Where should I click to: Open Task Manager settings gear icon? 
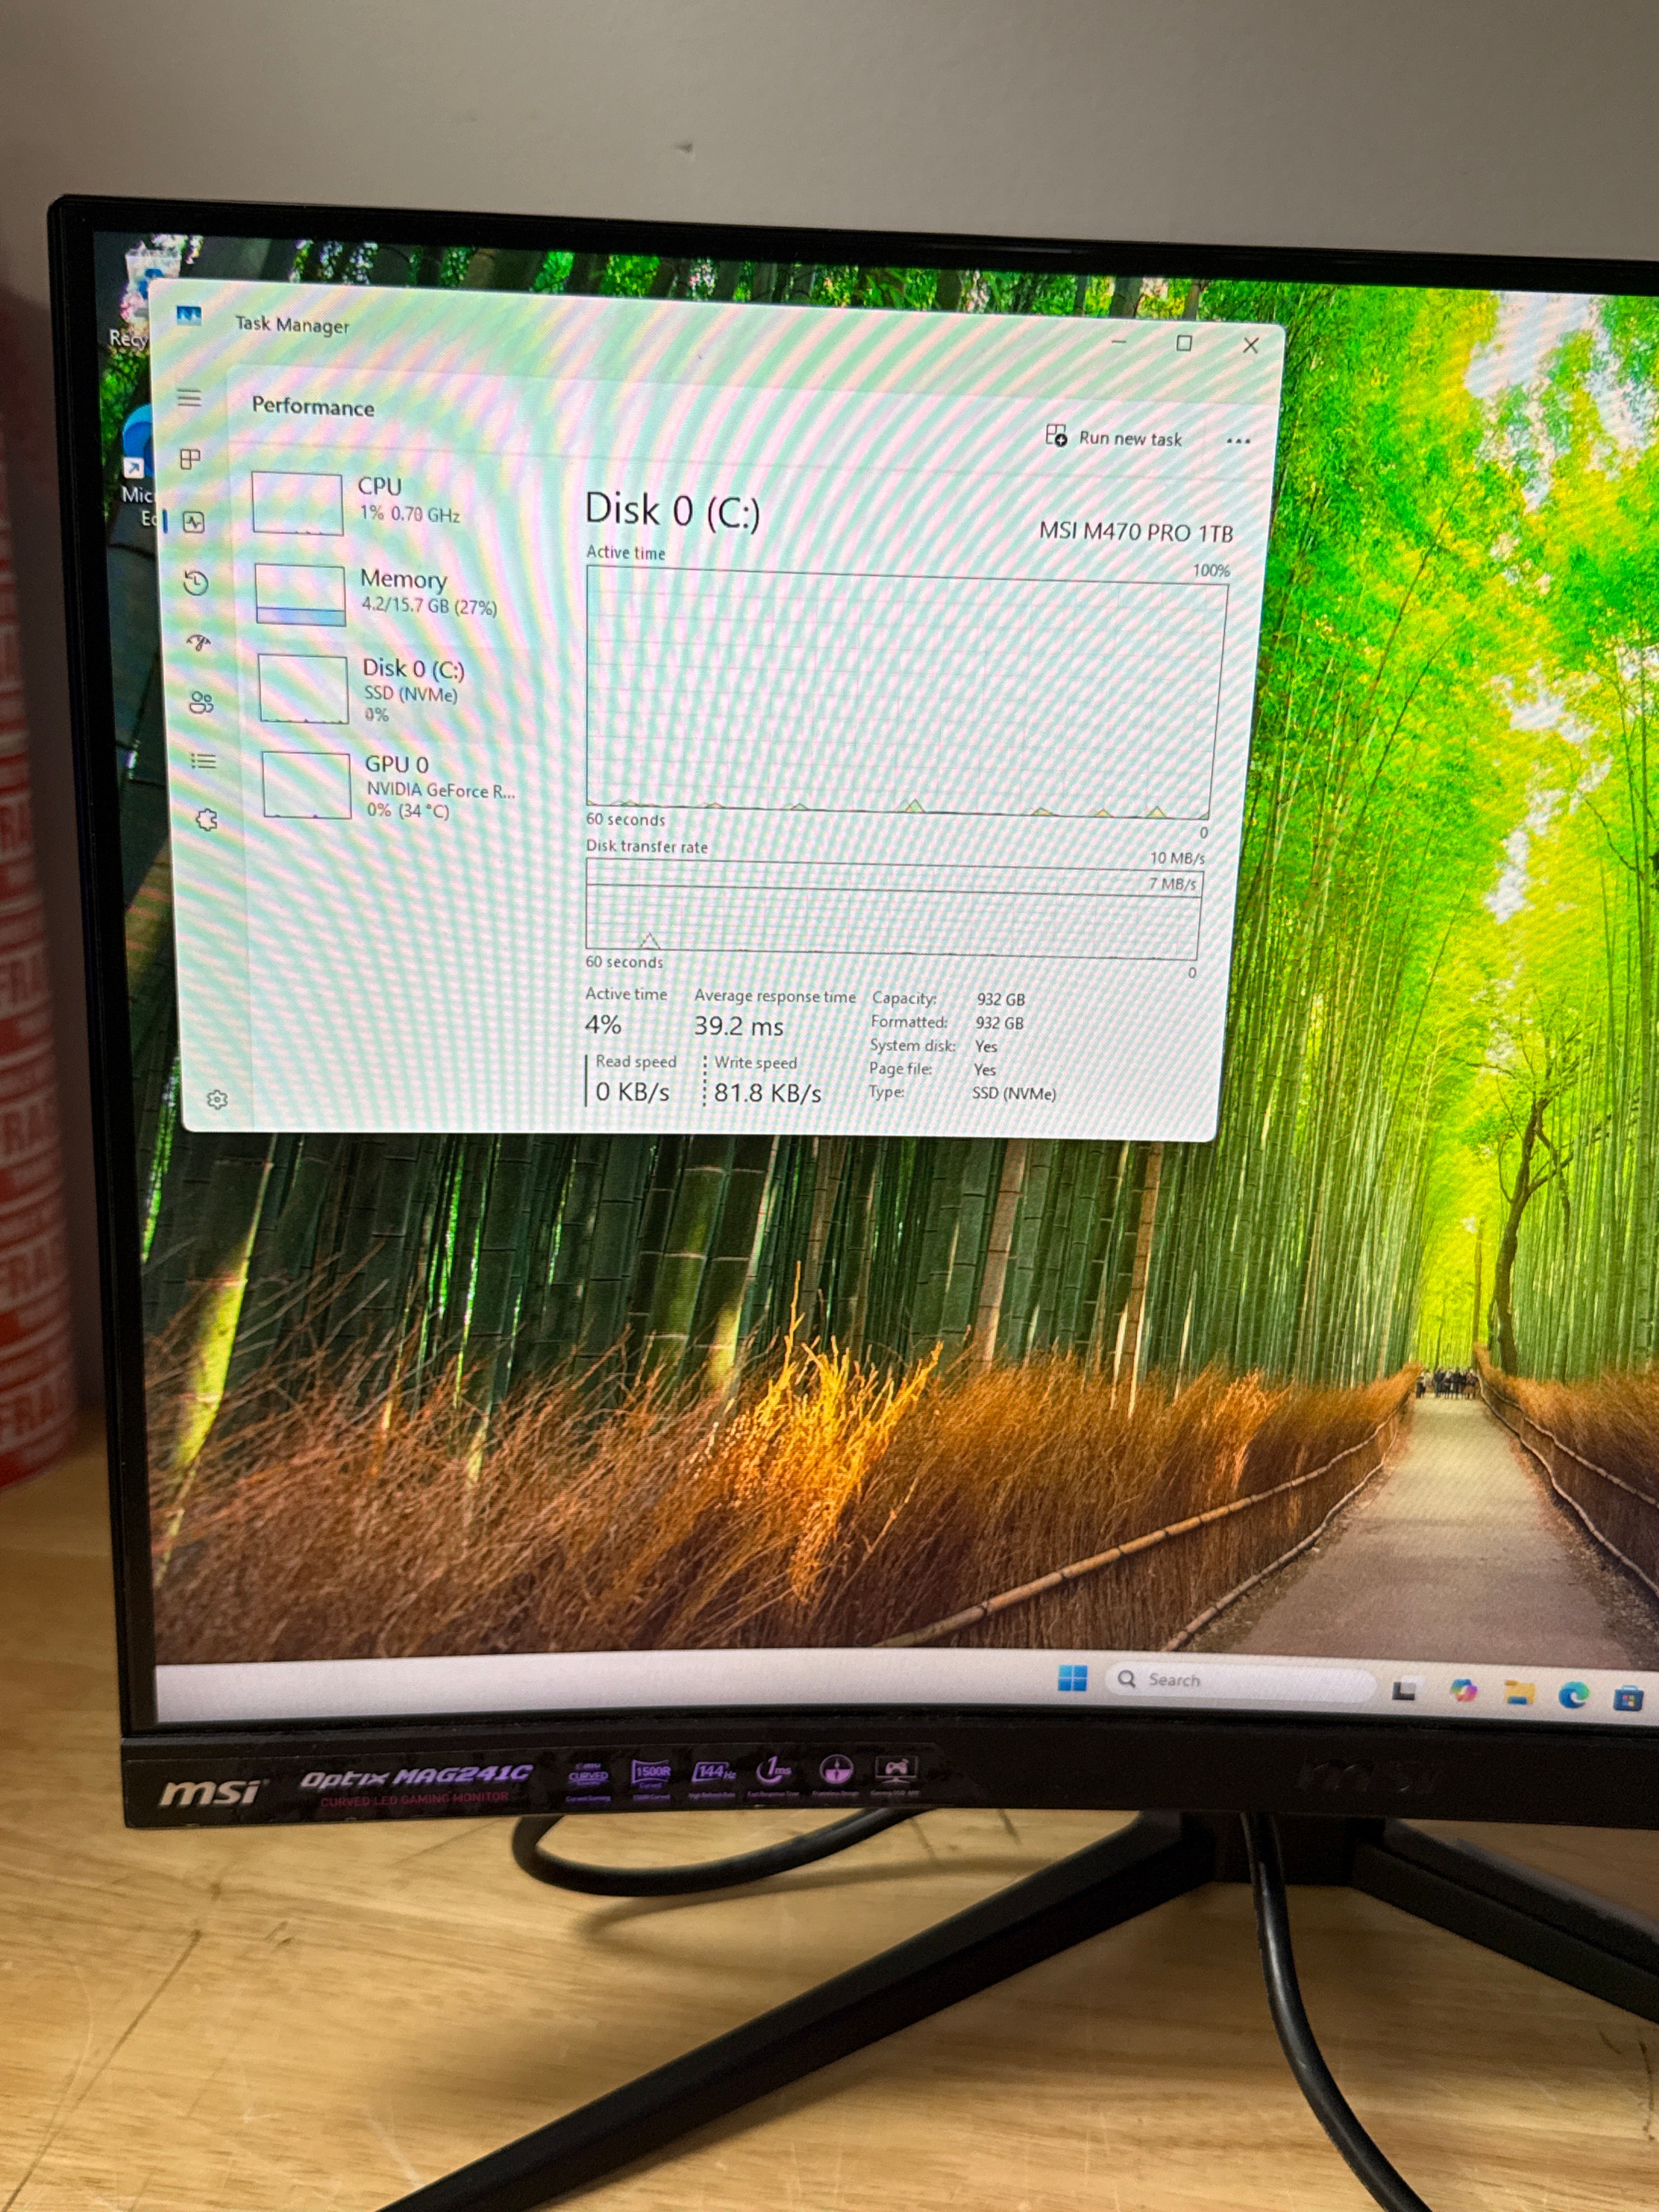click(x=217, y=1100)
